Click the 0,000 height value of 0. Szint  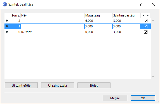[89, 32]
